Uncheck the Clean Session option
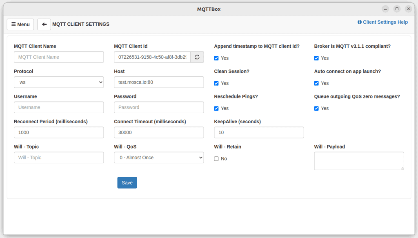The image size is (418, 238). 216,83
